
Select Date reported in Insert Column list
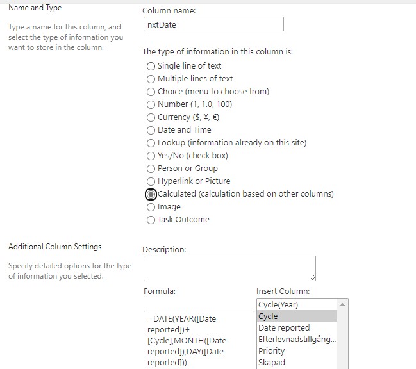[297, 327]
